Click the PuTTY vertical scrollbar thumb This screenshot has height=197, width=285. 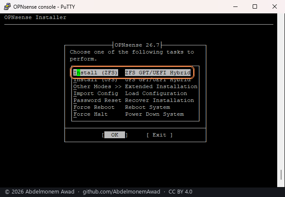(281, 175)
